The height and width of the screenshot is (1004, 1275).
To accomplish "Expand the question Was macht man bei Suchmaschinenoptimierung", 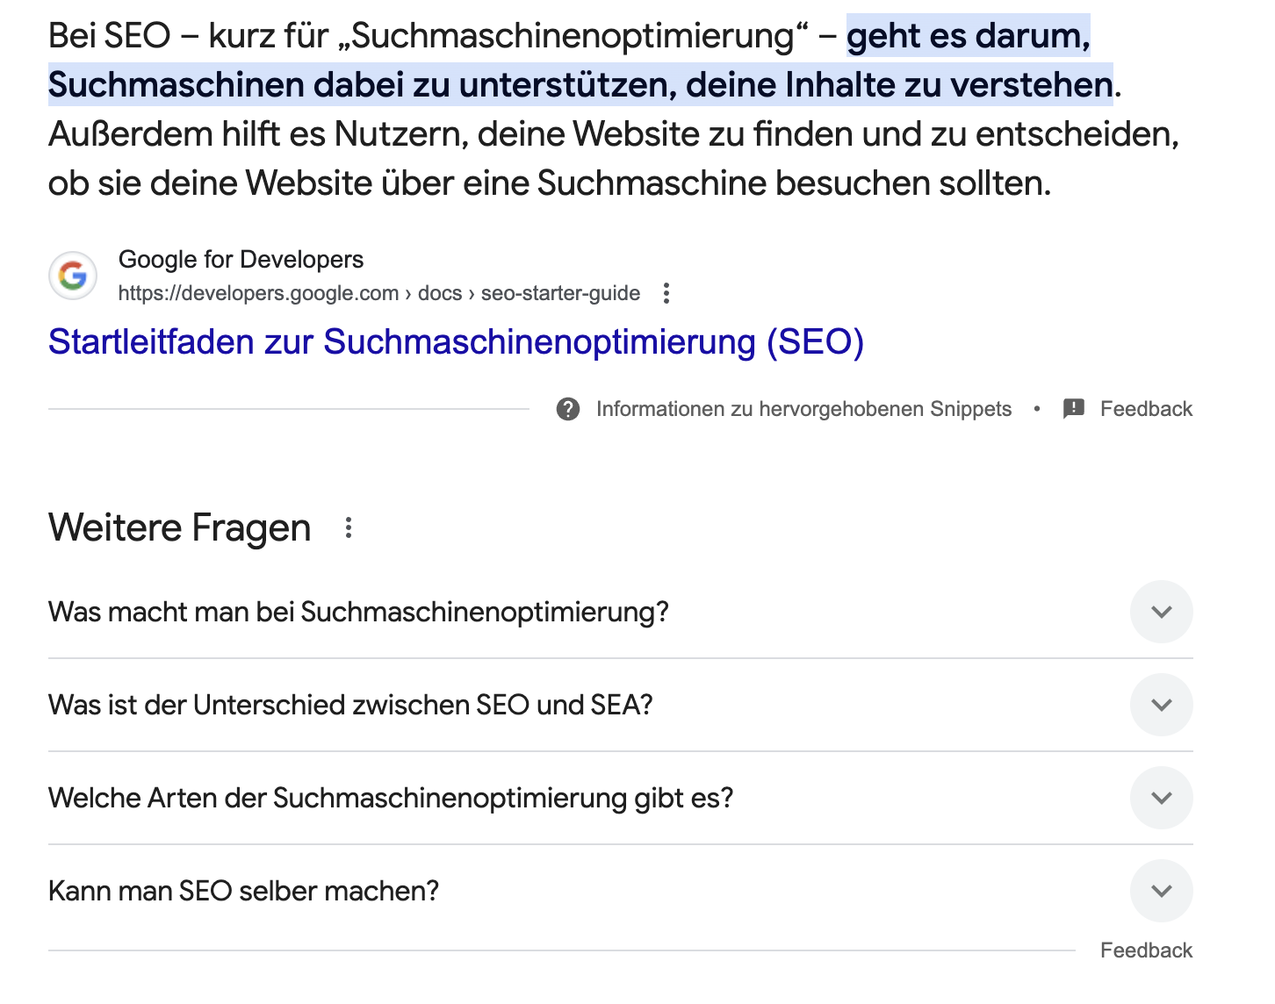I will 1161,612.
